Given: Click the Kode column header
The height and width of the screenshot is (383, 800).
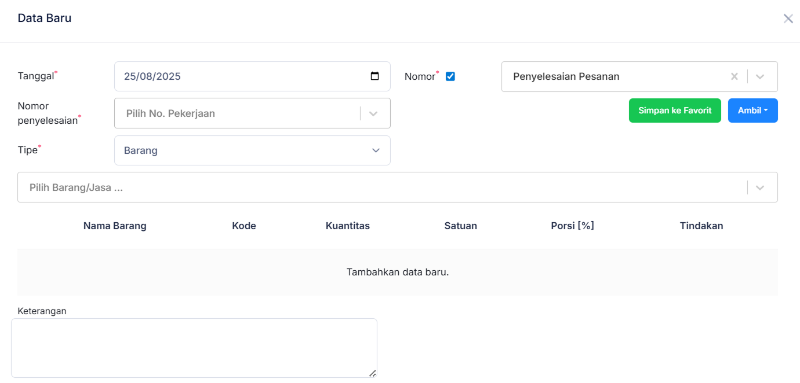Looking at the screenshot, I should 244,226.
